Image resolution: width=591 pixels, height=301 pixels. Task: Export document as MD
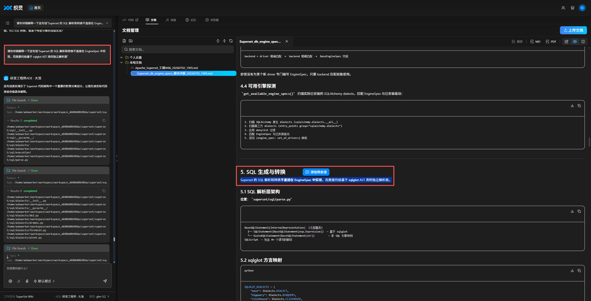pos(535,42)
